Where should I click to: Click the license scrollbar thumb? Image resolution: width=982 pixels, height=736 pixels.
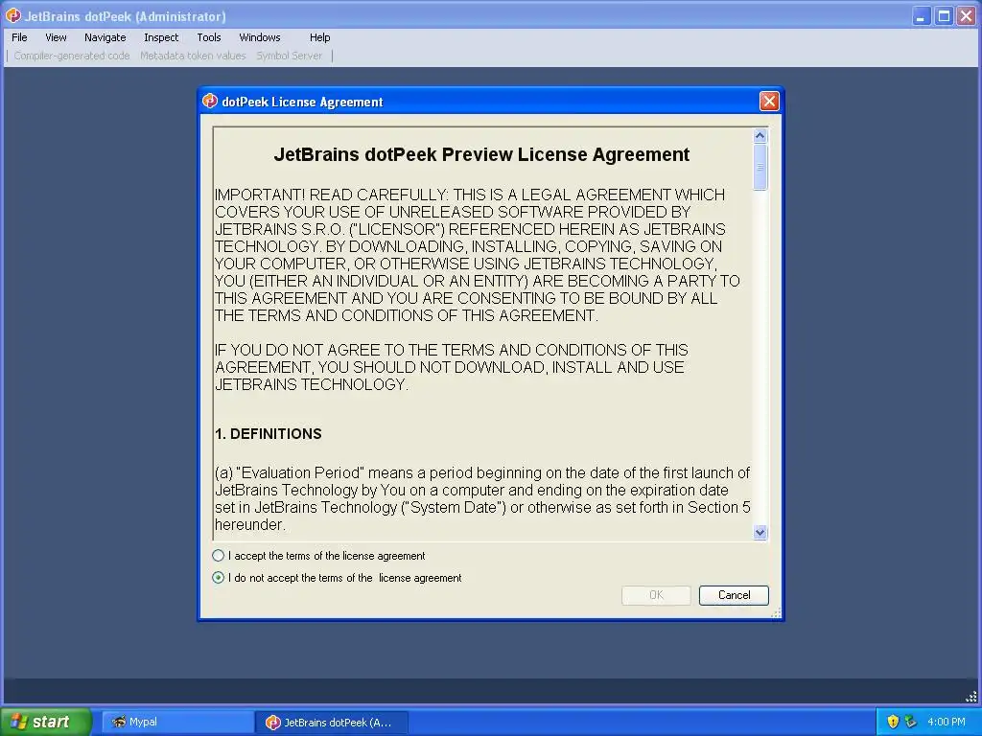[760, 167]
